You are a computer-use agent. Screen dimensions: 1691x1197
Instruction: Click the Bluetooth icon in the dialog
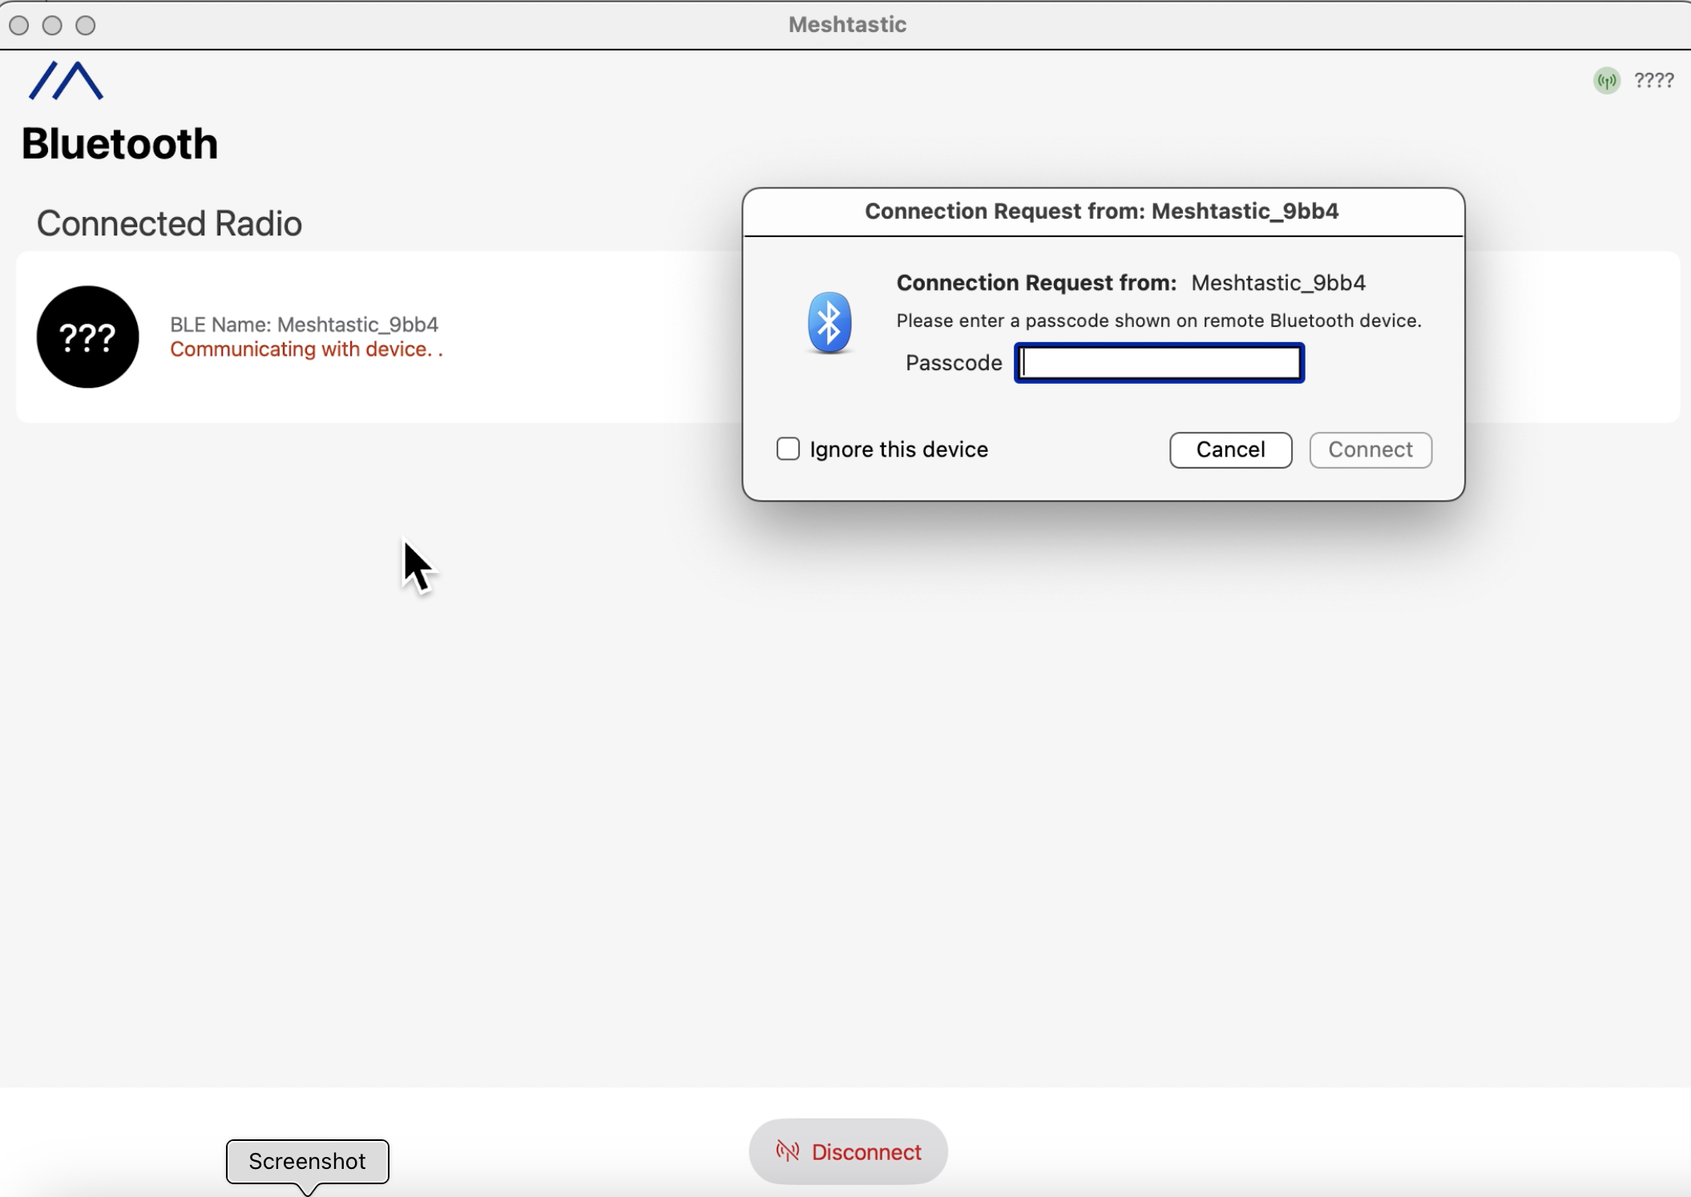pos(829,323)
